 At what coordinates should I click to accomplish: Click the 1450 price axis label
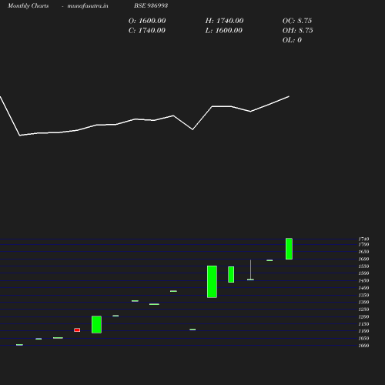363,280
